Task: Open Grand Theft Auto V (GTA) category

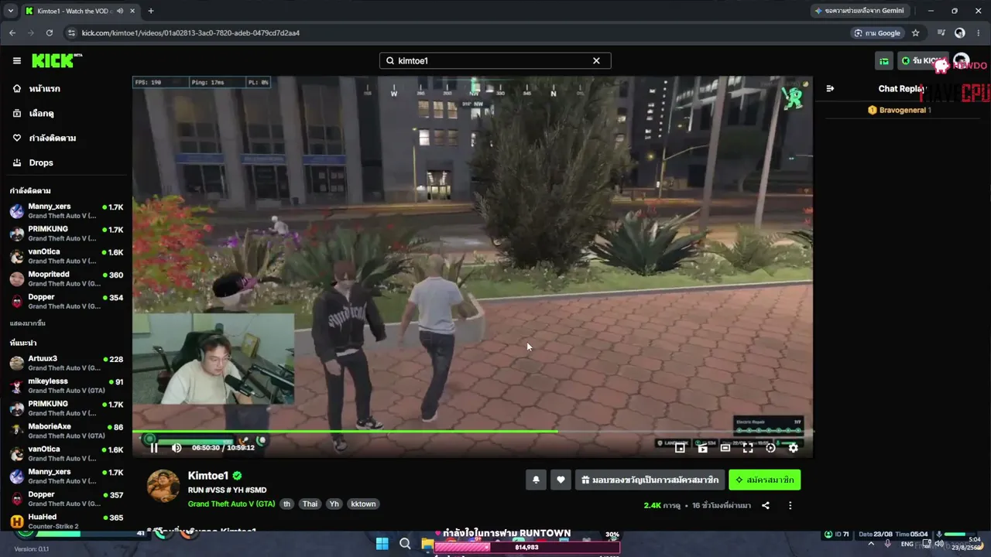Action: (x=231, y=504)
